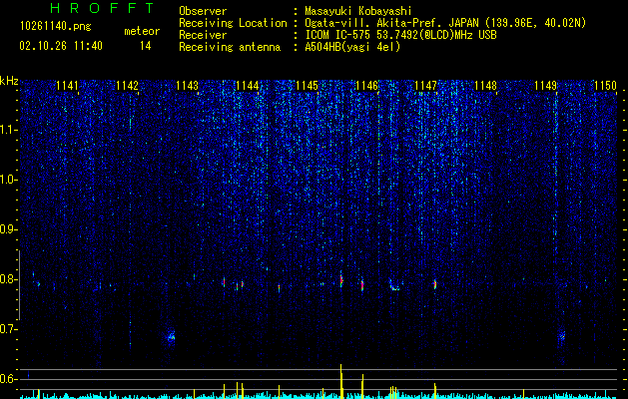Click the 1.1 frequency axis label
The image size is (628, 399).
[8, 130]
